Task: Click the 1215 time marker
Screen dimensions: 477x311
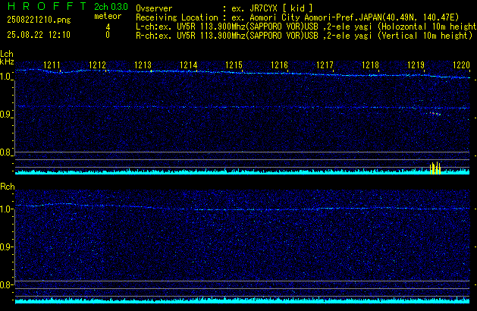Action: click(234, 65)
